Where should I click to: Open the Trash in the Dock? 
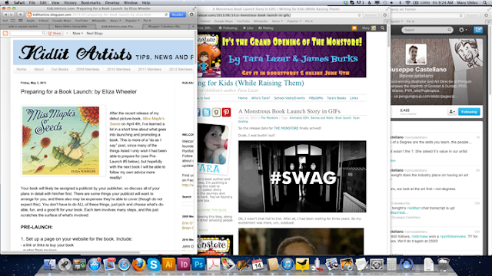pyautogui.click(x=444, y=264)
